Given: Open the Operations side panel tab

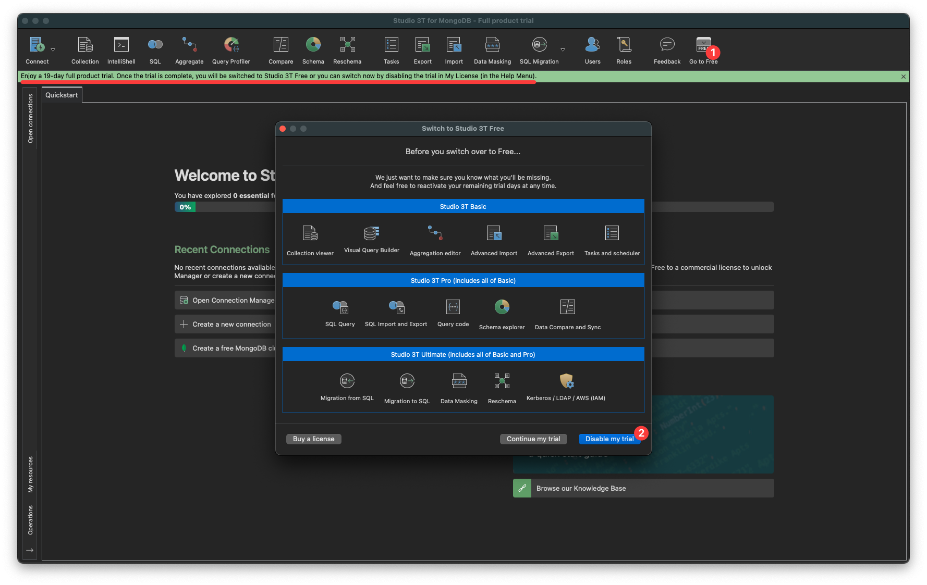Looking at the screenshot, I should coord(30,520).
